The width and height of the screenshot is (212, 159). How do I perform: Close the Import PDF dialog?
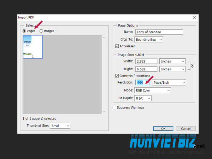coord(195,17)
